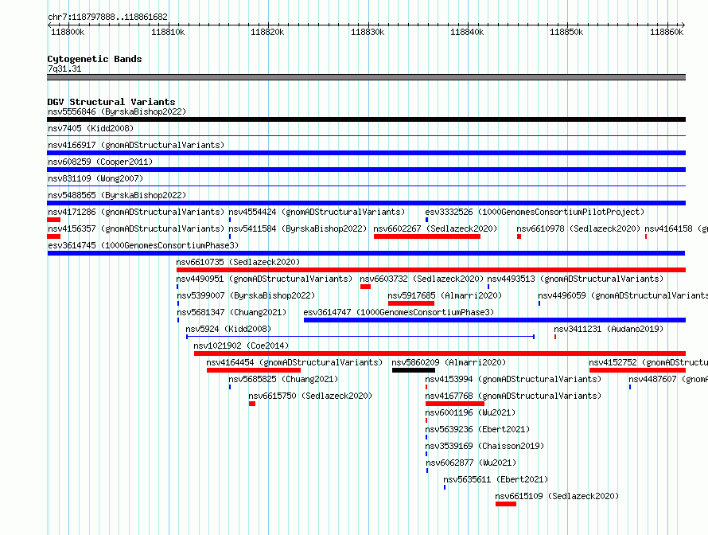
Task: Click nsv4554424 (gnomADStructuralVariants) label
Action: (x=317, y=212)
